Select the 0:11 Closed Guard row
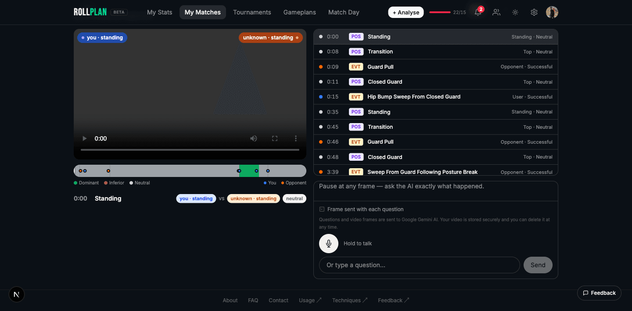The height and width of the screenshot is (311, 632). tap(436, 82)
